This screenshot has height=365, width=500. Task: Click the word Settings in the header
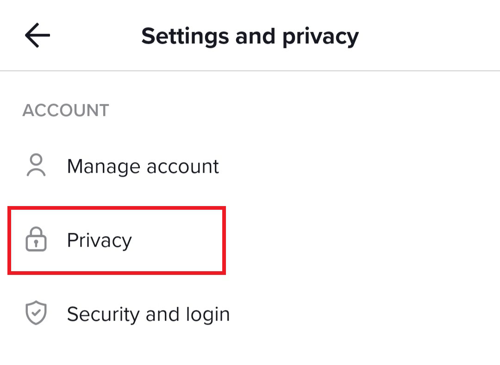tap(185, 36)
